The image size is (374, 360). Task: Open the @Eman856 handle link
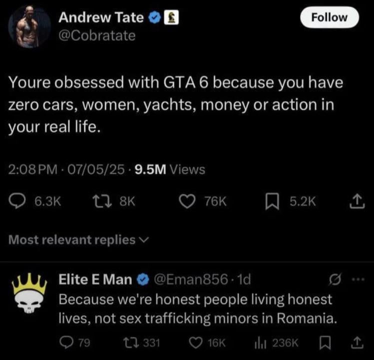191,279
